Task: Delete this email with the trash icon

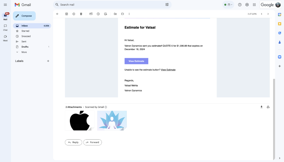Action: point(81,14)
